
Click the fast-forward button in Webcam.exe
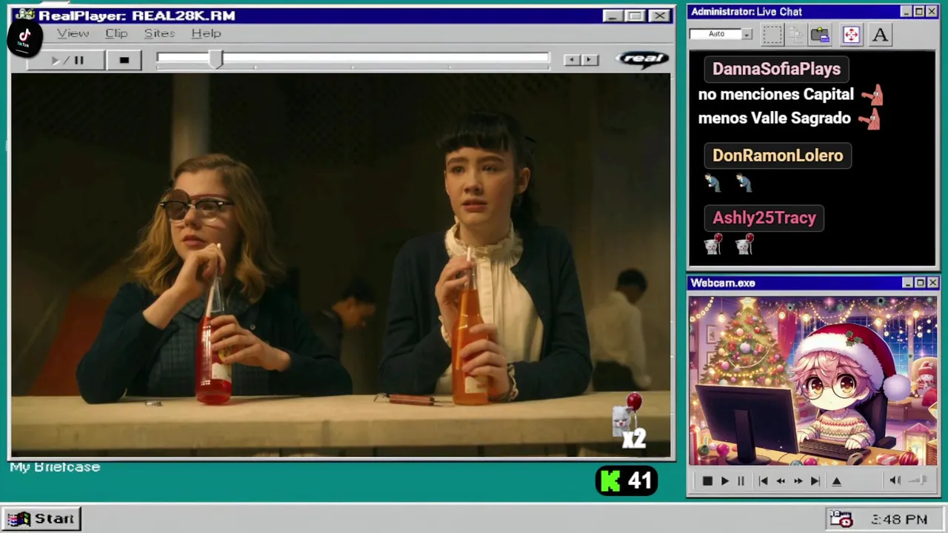point(798,481)
